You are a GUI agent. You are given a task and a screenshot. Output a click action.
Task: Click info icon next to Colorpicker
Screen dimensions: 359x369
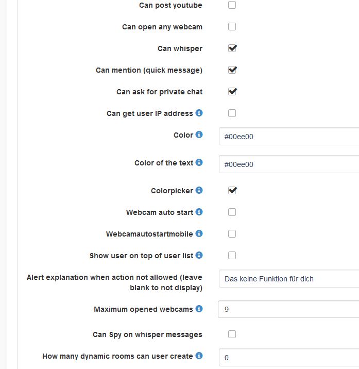click(199, 191)
